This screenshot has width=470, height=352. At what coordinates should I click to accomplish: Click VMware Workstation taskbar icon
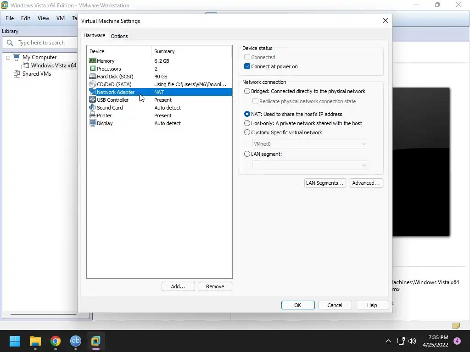coord(96,341)
